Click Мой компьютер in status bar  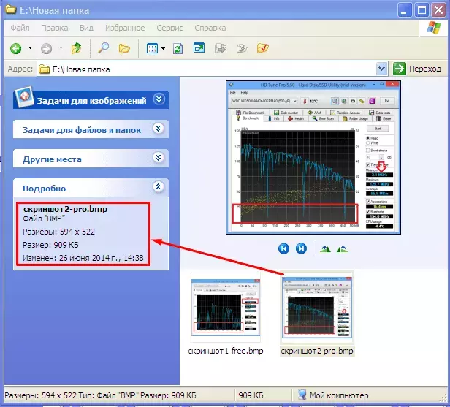click(333, 395)
